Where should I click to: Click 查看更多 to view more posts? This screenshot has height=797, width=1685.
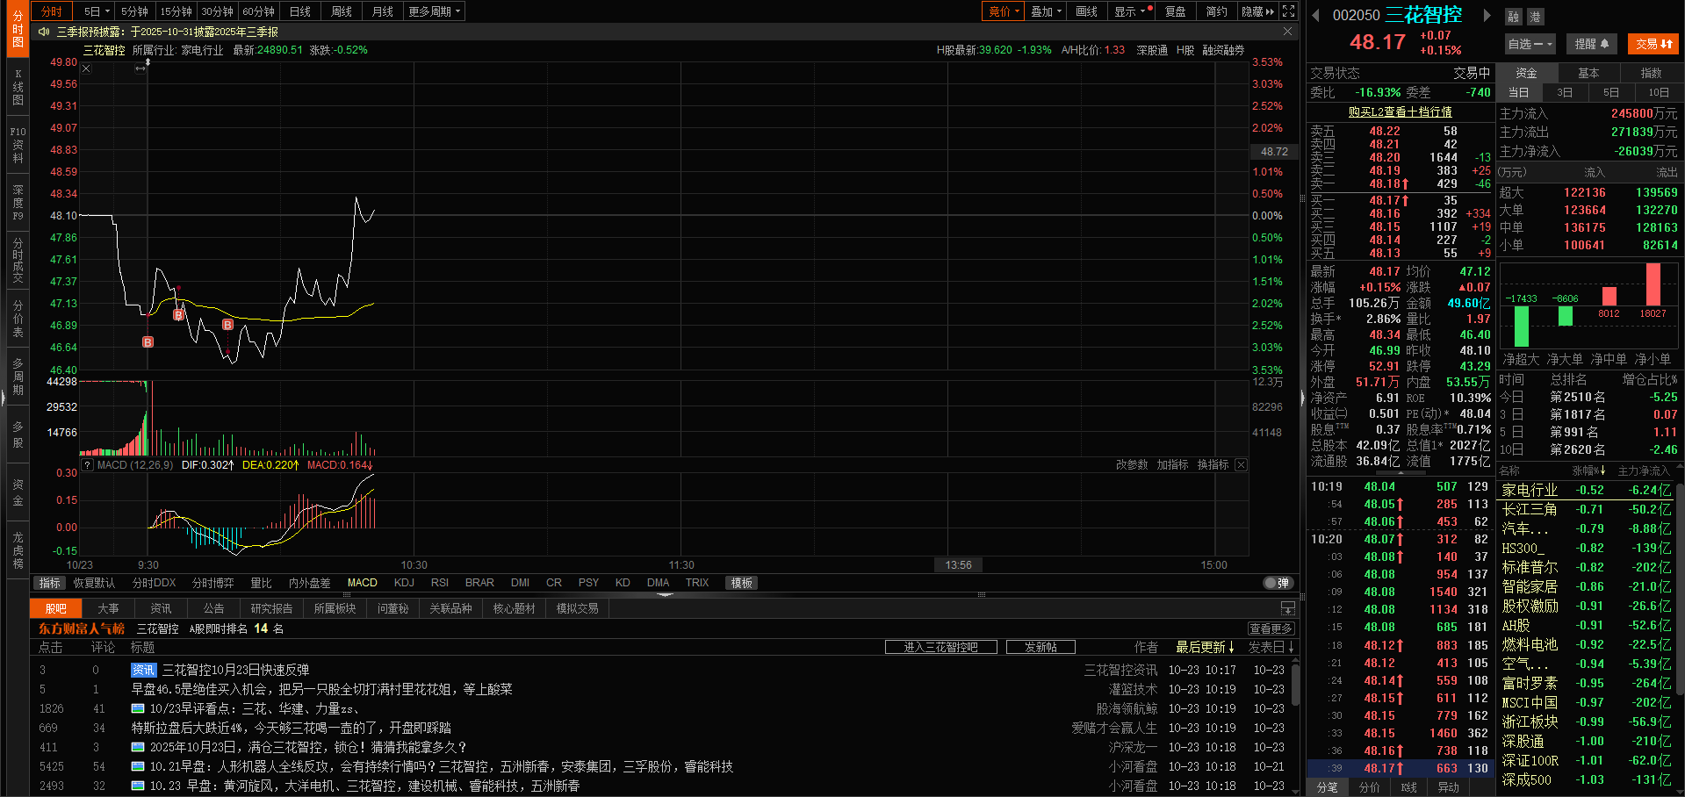point(1271,628)
